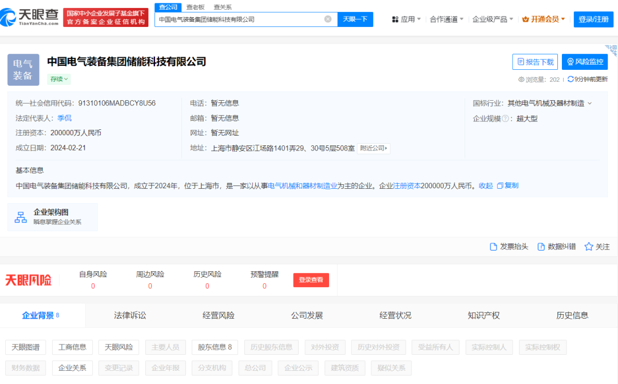The height and width of the screenshot is (384, 618).
Task: Click the 超大型 enterprise size value
Action: point(527,118)
